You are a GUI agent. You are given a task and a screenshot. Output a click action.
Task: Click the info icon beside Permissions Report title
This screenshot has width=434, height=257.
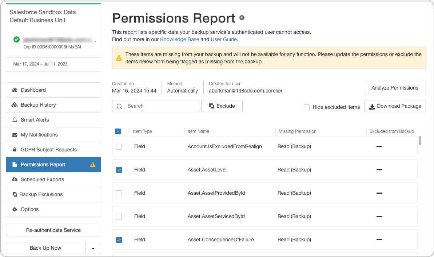point(242,18)
